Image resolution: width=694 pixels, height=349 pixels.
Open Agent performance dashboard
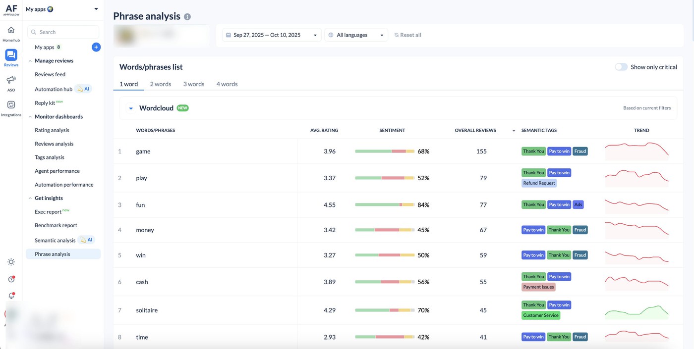57,171
